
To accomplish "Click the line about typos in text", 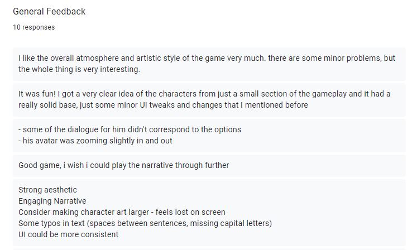I will pos(145,223).
